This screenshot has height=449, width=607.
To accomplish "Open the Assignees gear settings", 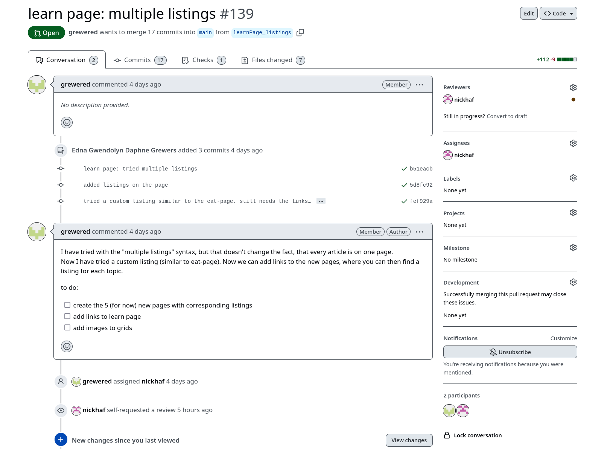I will coord(573,143).
